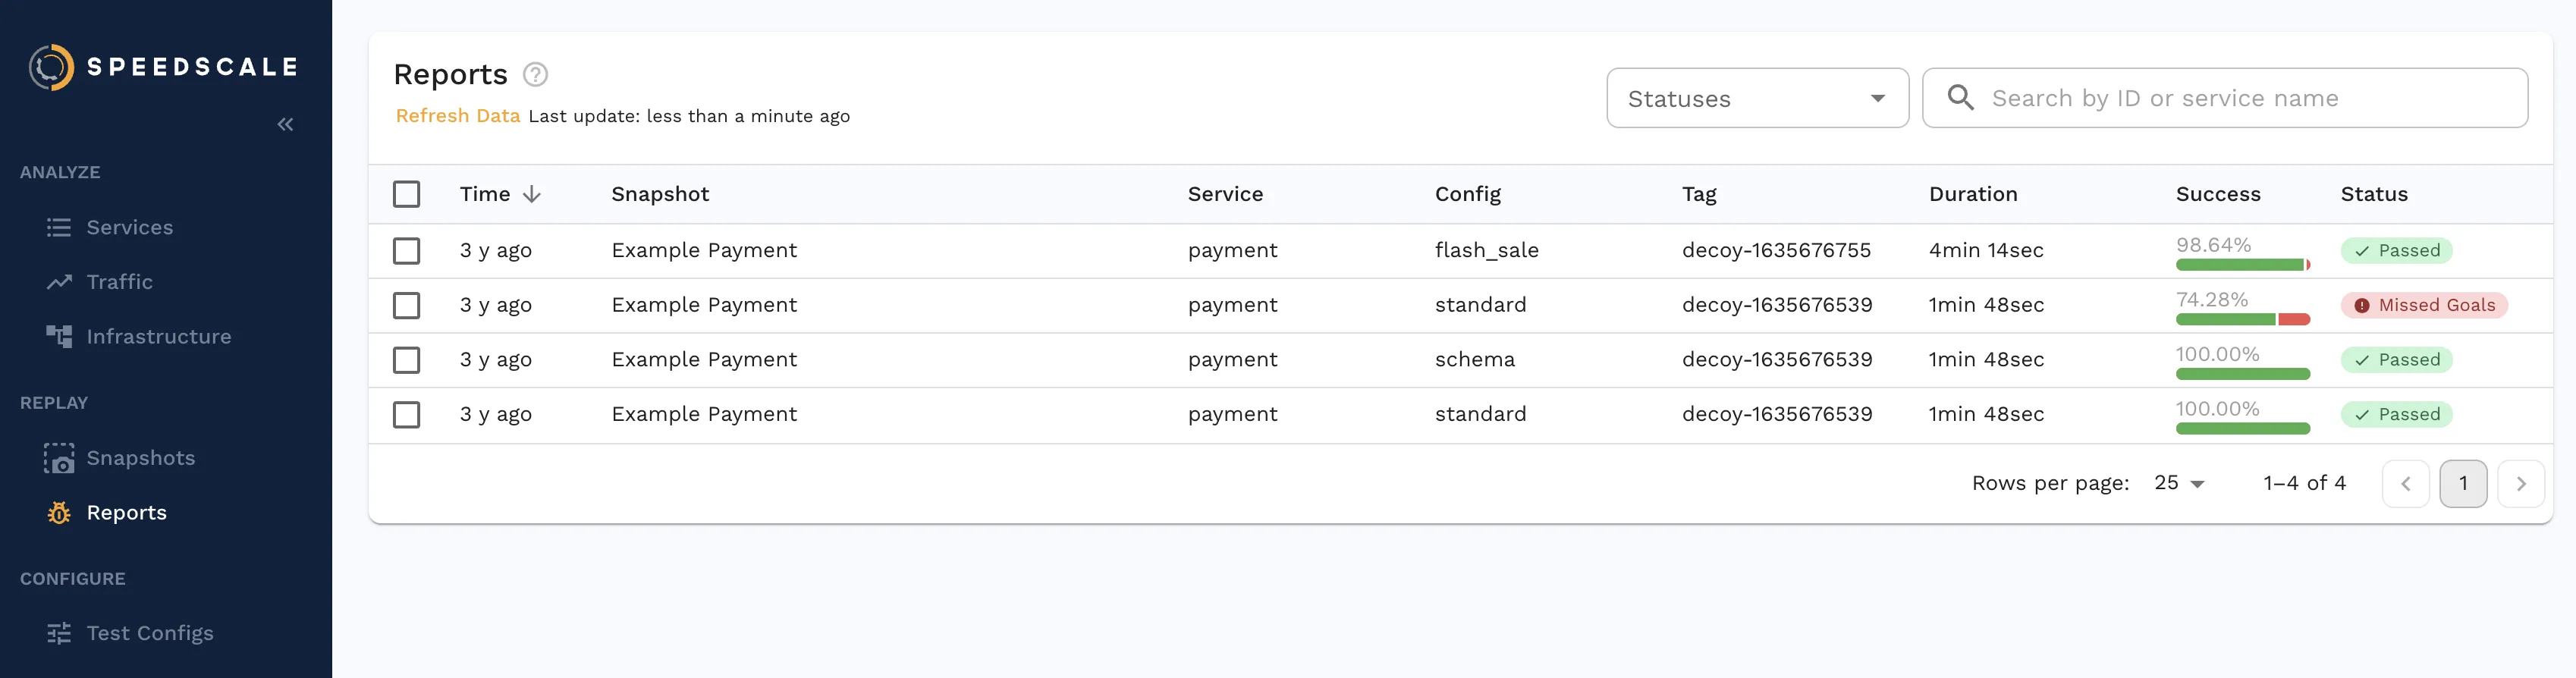
Task: Check the schema report row checkbox
Action: [x=406, y=360]
